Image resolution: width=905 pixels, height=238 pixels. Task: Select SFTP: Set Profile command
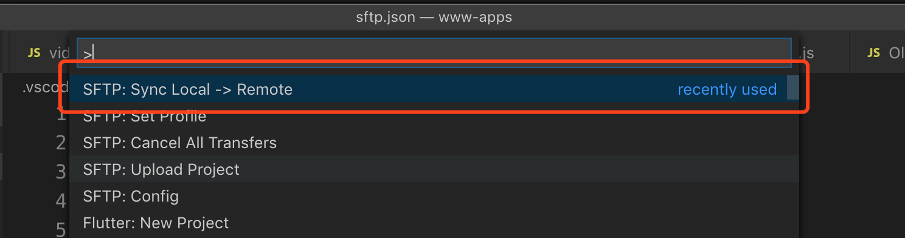pos(434,116)
